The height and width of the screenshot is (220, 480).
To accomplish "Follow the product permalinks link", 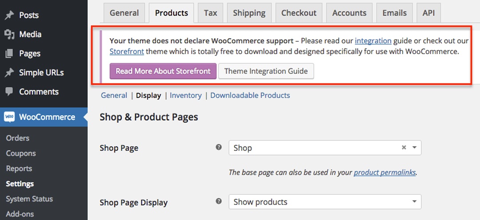I will click(x=385, y=173).
